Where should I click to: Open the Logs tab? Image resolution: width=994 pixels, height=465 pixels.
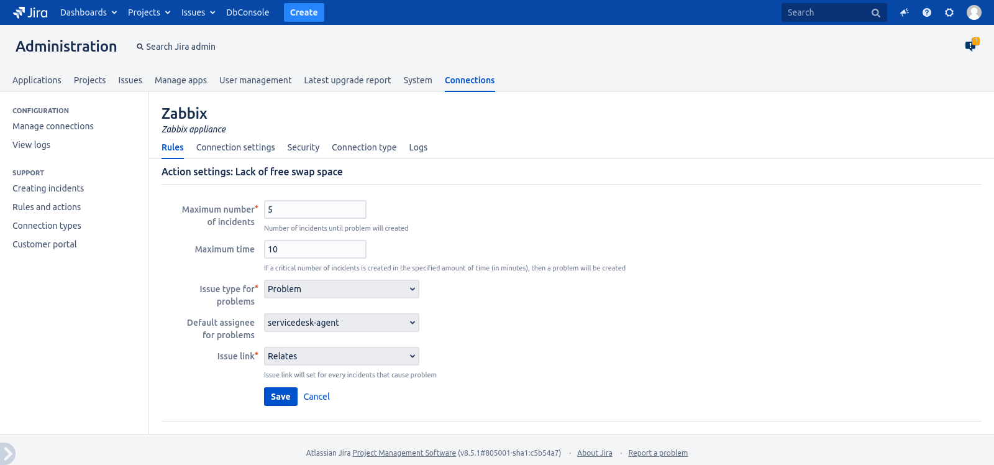pyautogui.click(x=418, y=147)
